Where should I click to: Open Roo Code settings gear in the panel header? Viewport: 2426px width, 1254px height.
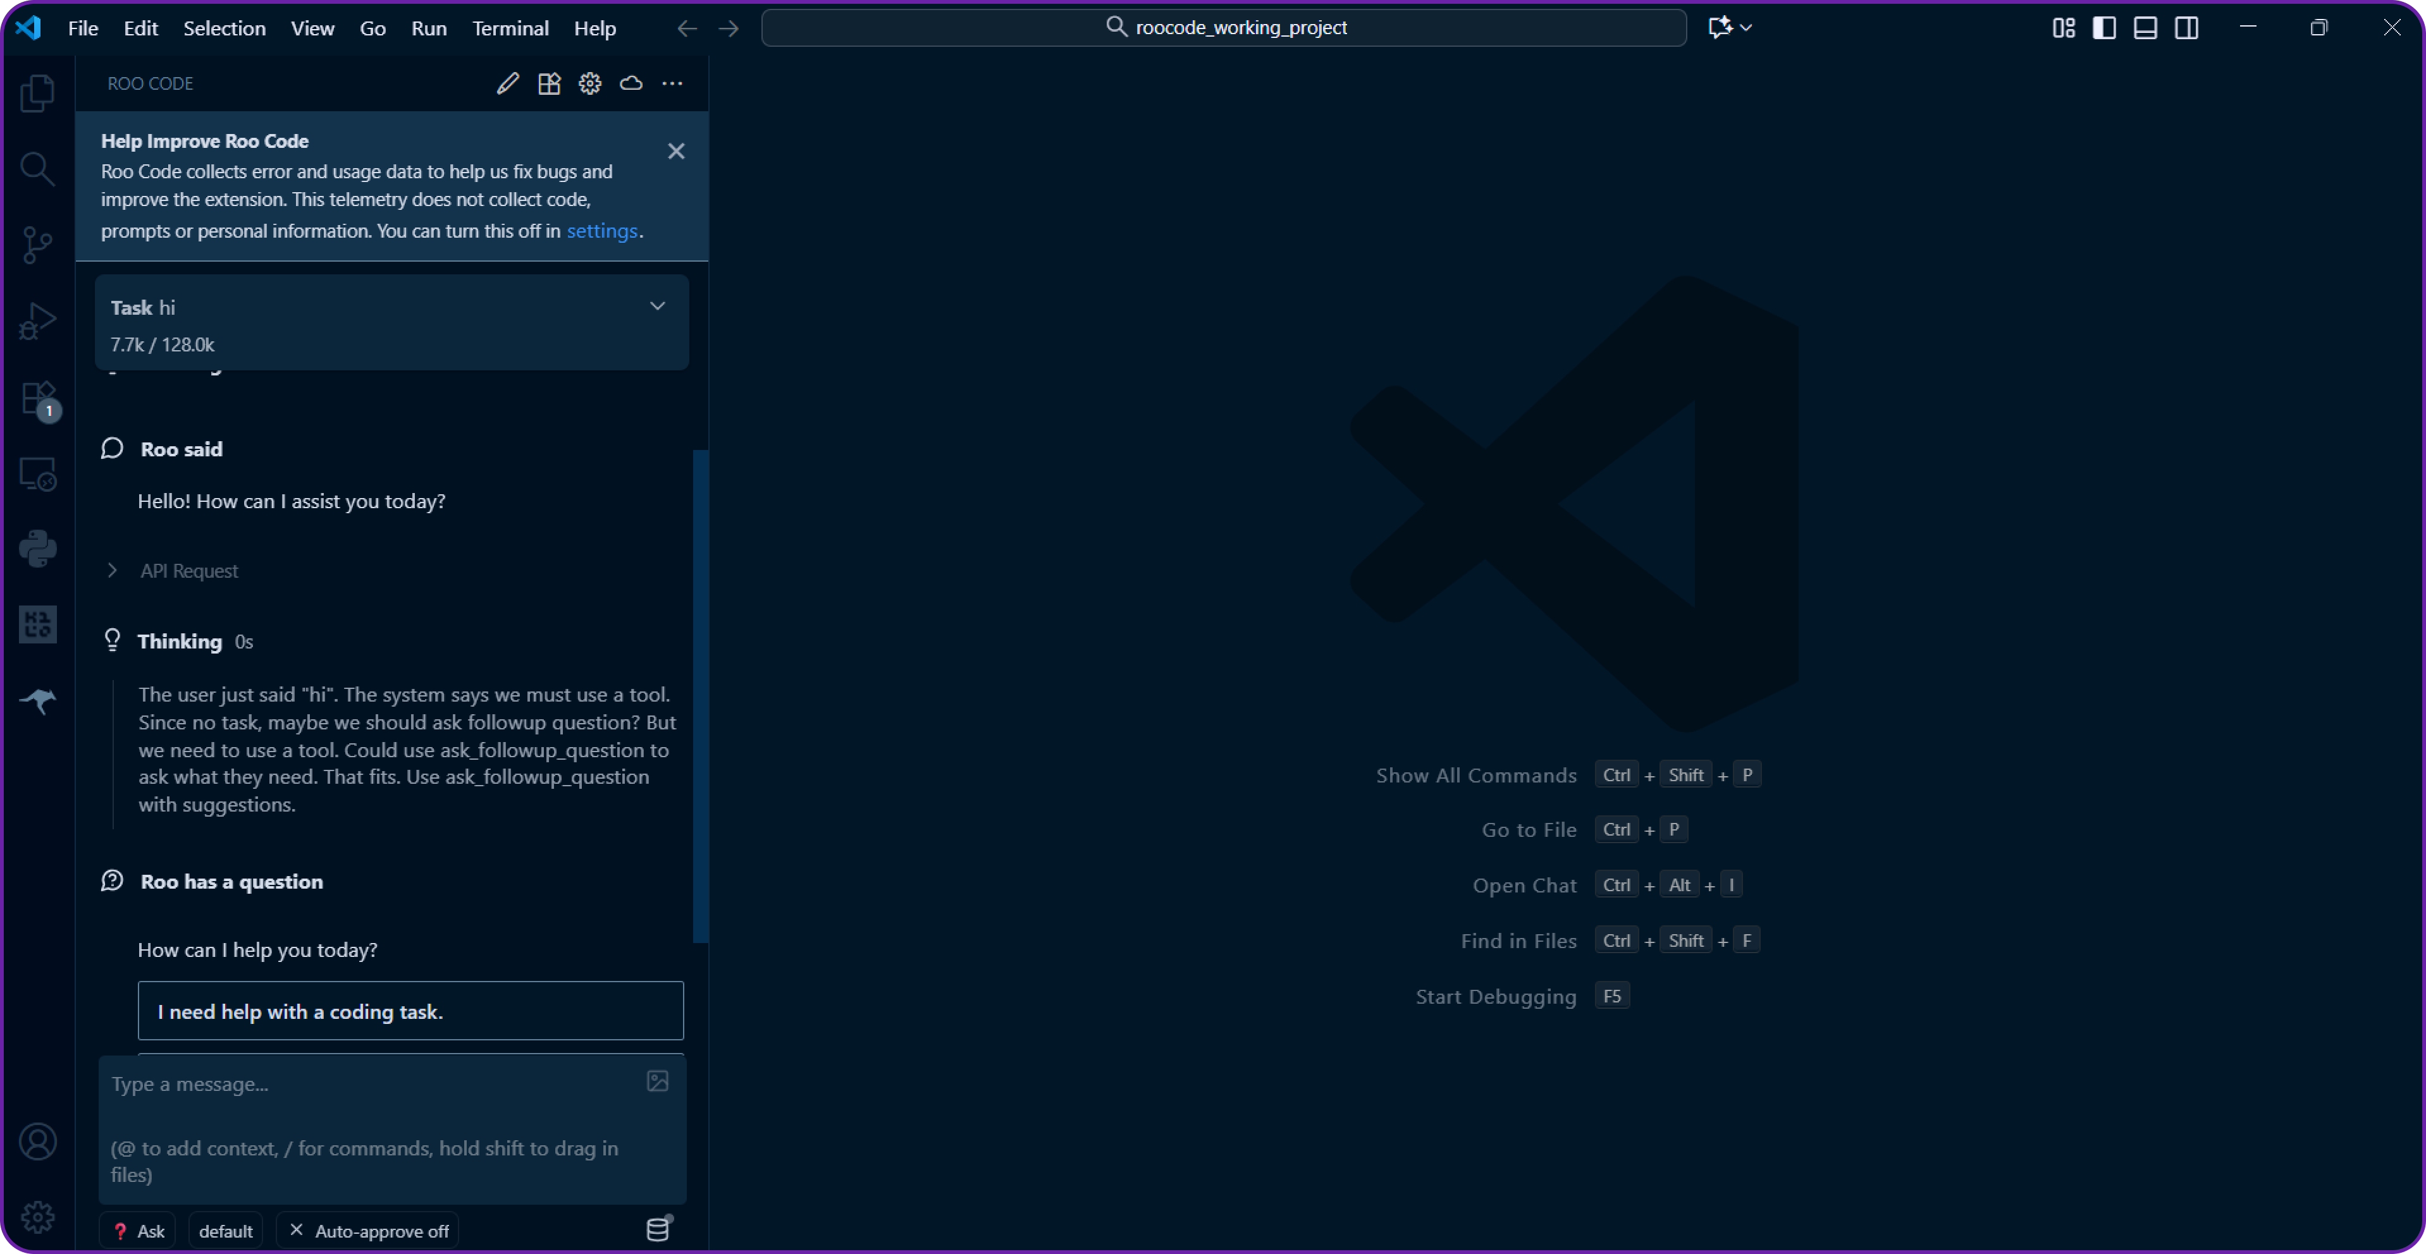[589, 84]
